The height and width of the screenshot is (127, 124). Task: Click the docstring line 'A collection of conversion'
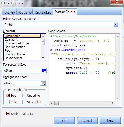83,54
